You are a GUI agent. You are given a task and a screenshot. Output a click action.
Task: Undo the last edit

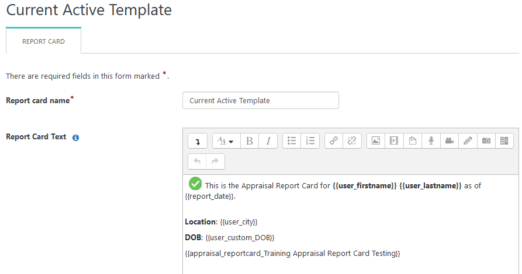tap(197, 161)
